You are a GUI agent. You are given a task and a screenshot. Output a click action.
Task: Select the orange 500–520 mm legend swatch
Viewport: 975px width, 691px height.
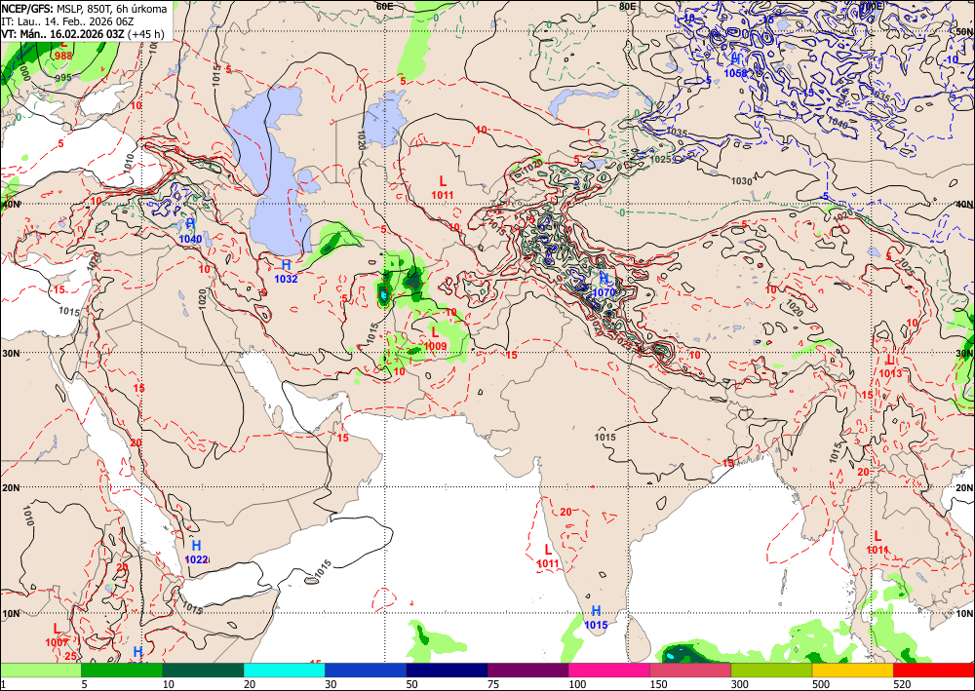pyautogui.click(x=852, y=671)
